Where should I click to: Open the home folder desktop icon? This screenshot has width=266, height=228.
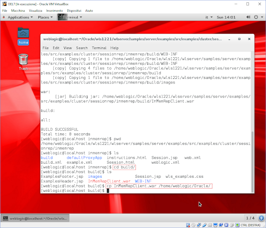[23, 36]
